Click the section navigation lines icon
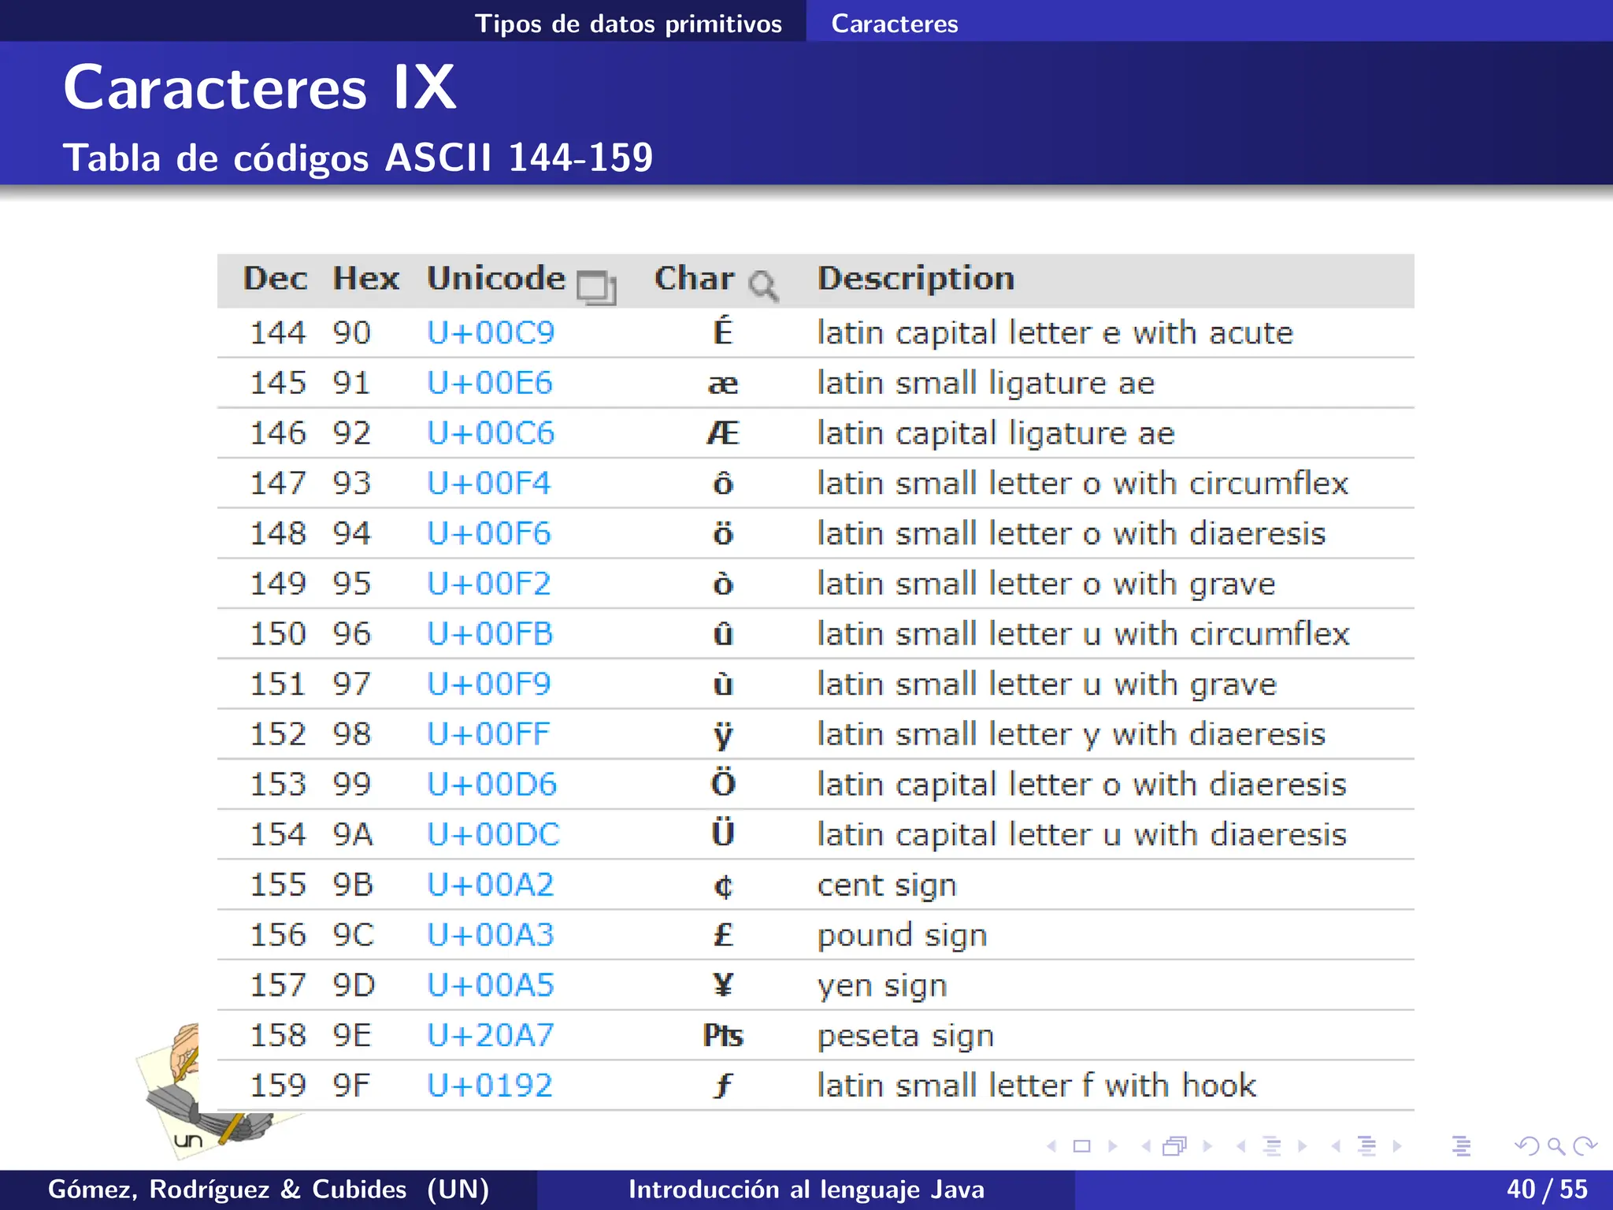The image size is (1613, 1210). click(x=1366, y=1146)
